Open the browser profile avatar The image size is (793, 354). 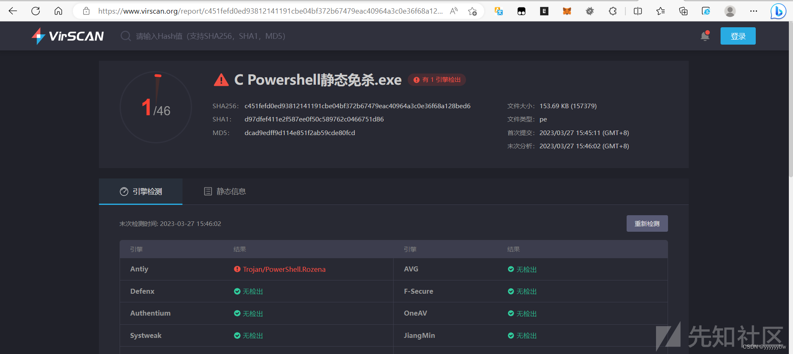[730, 11]
